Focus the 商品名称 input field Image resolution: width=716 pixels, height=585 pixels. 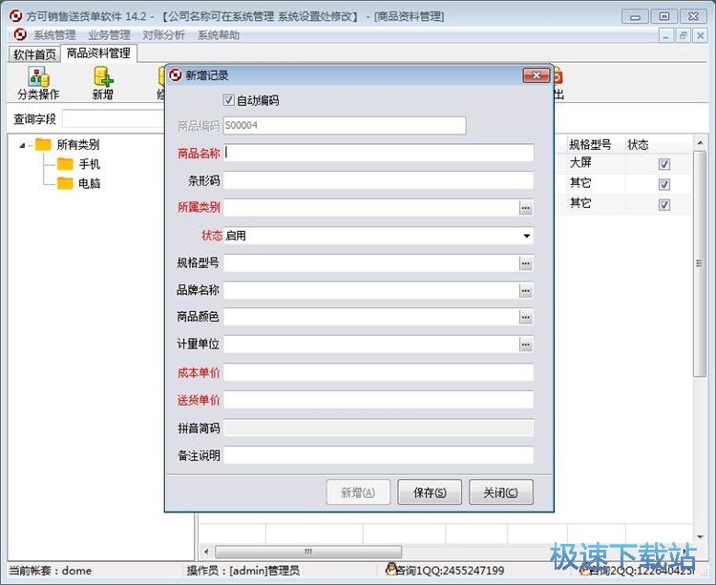(x=379, y=153)
